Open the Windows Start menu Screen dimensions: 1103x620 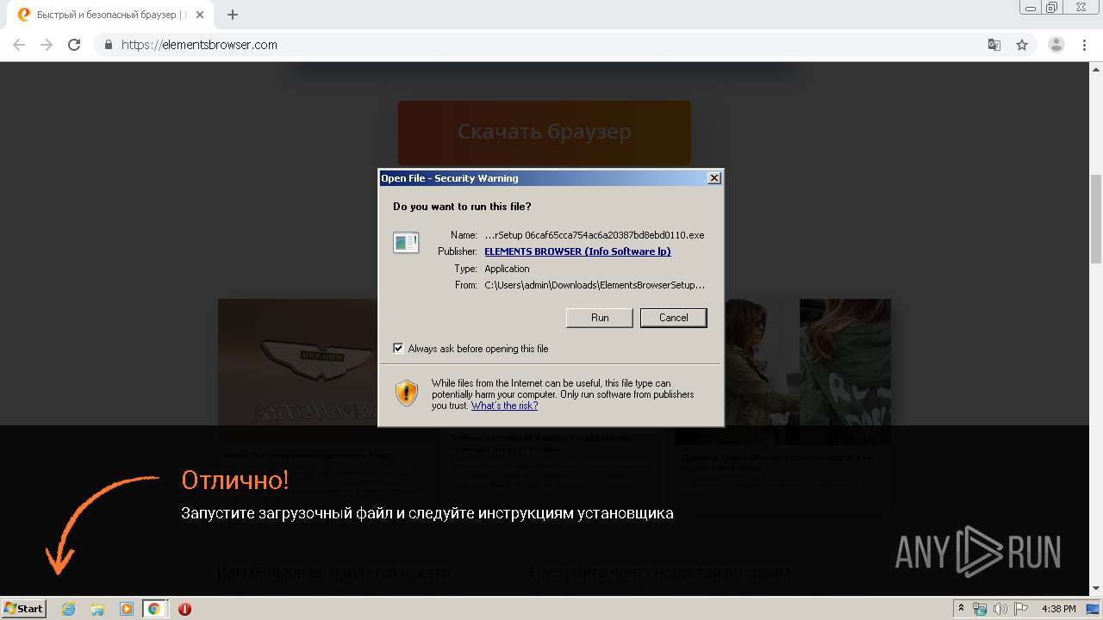click(23, 608)
